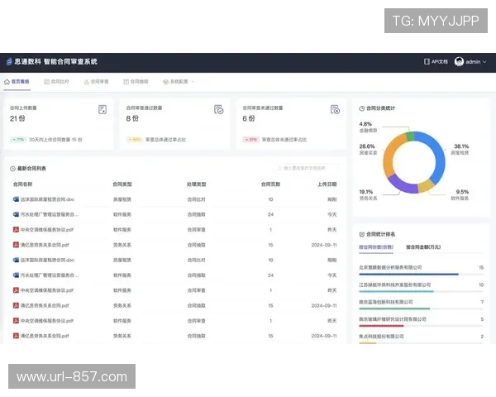Screen dimensions: 496x397
Task: Click the PDF icon beside 中央空调维保服务协议.pdf
Action: point(16,229)
